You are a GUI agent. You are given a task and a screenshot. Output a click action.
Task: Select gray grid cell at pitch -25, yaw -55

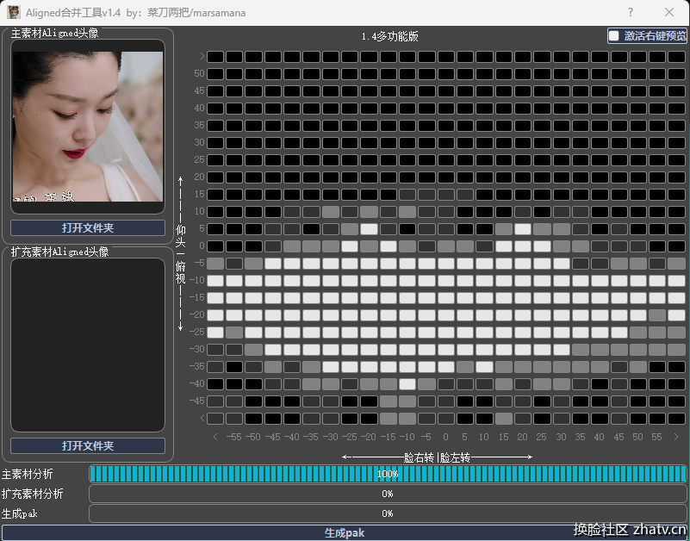pyautogui.click(x=234, y=332)
